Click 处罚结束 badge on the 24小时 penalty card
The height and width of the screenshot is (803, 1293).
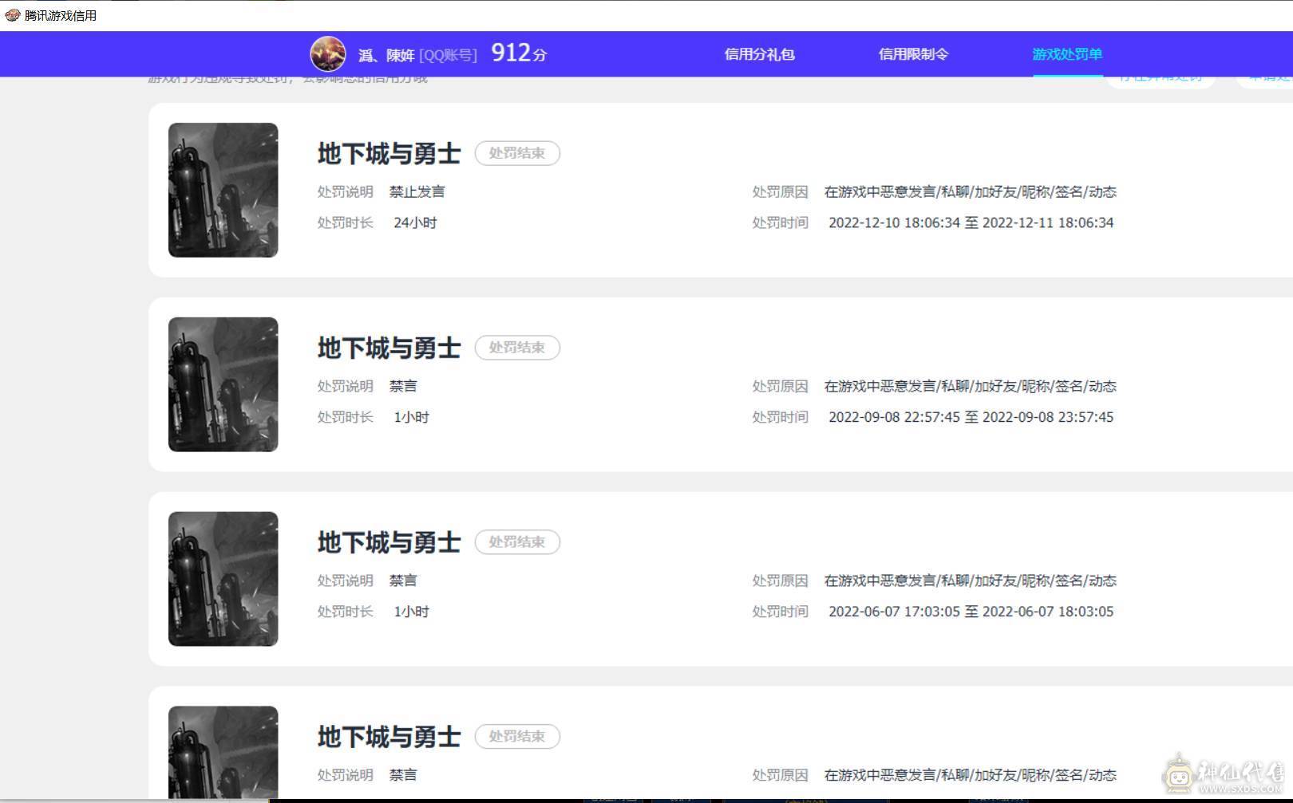[517, 153]
